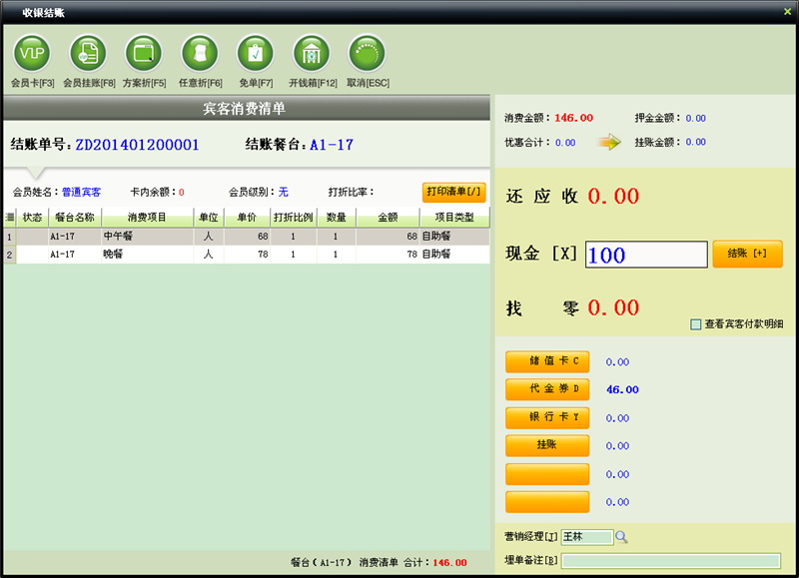Cancel checkout with 取消 icon
Viewport: 799px width, 578px height.
pos(367,53)
